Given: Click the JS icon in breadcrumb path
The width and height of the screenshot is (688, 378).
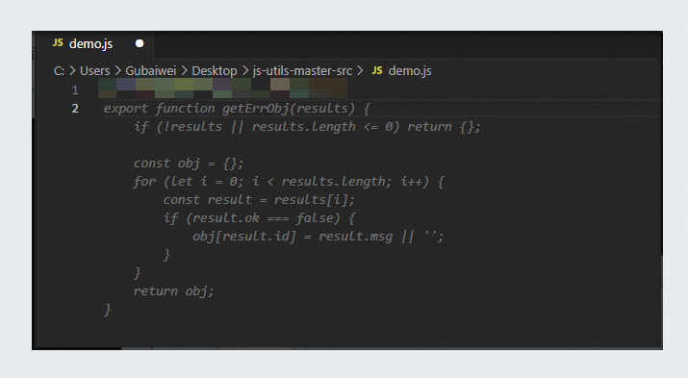Looking at the screenshot, I should coord(377,70).
